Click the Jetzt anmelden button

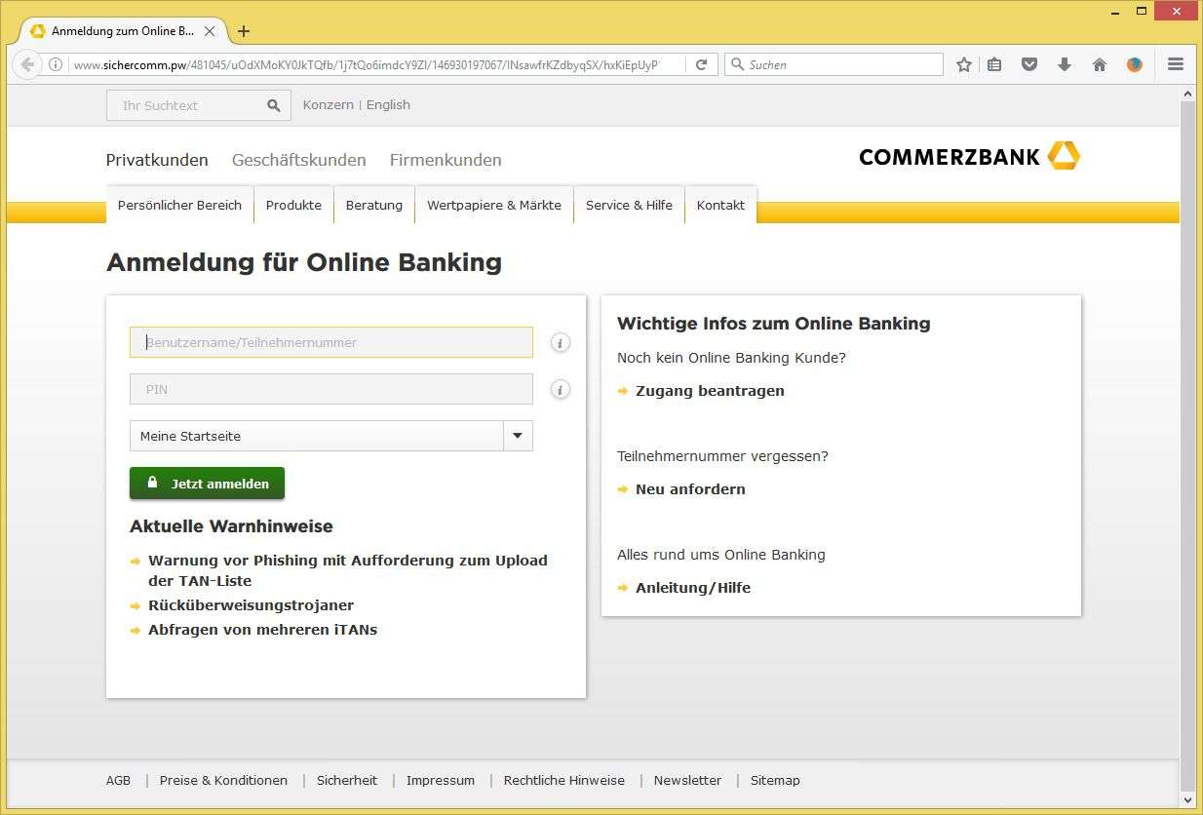(x=207, y=484)
